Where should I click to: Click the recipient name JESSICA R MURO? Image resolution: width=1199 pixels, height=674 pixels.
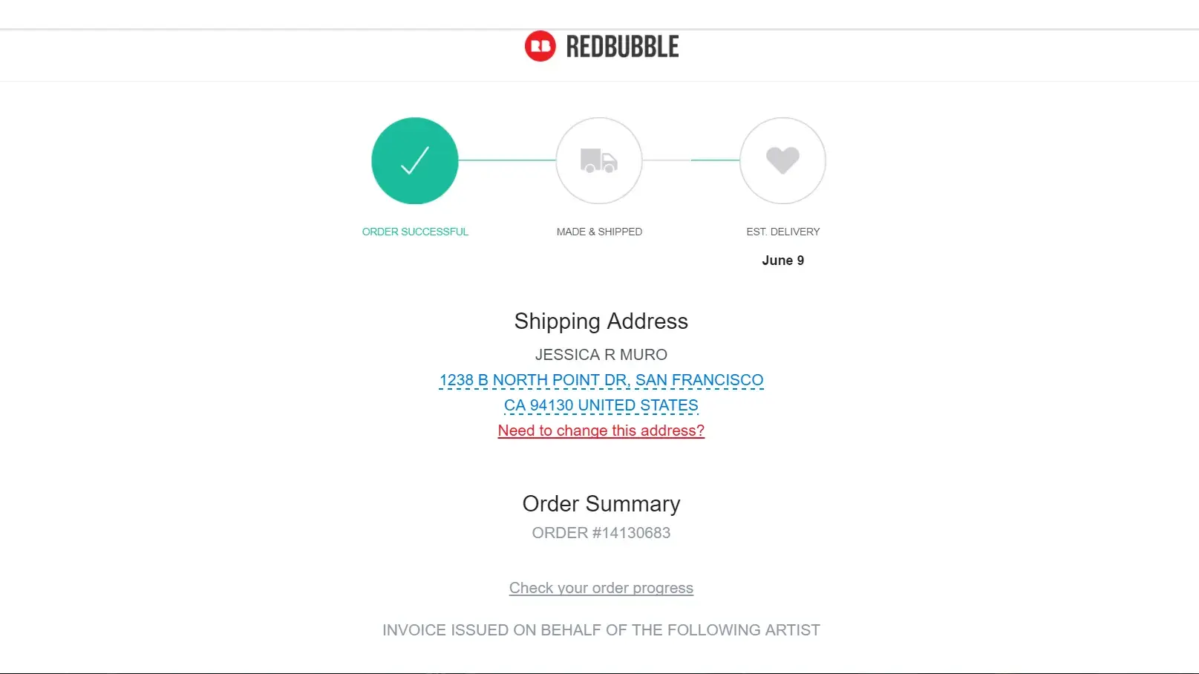pos(601,355)
